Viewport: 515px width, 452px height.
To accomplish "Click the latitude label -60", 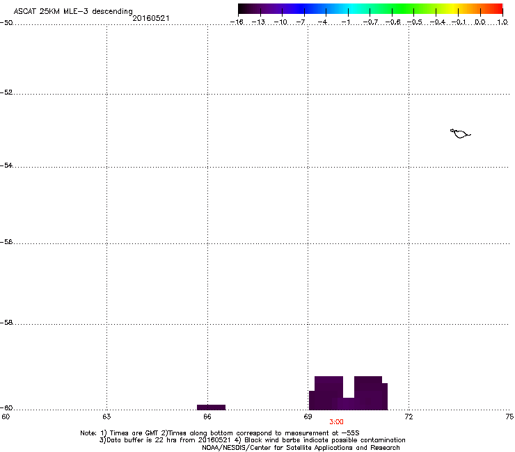I will (x=6, y=407).
